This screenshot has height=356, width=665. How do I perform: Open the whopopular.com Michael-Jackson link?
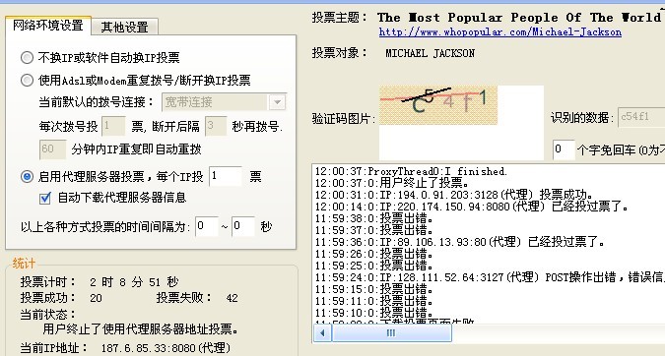tap(500, 32)
